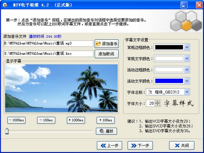Image resolution: width=204 pixels, height=153 pixels.
Task: Close the window with the red X
Action: 199,5
